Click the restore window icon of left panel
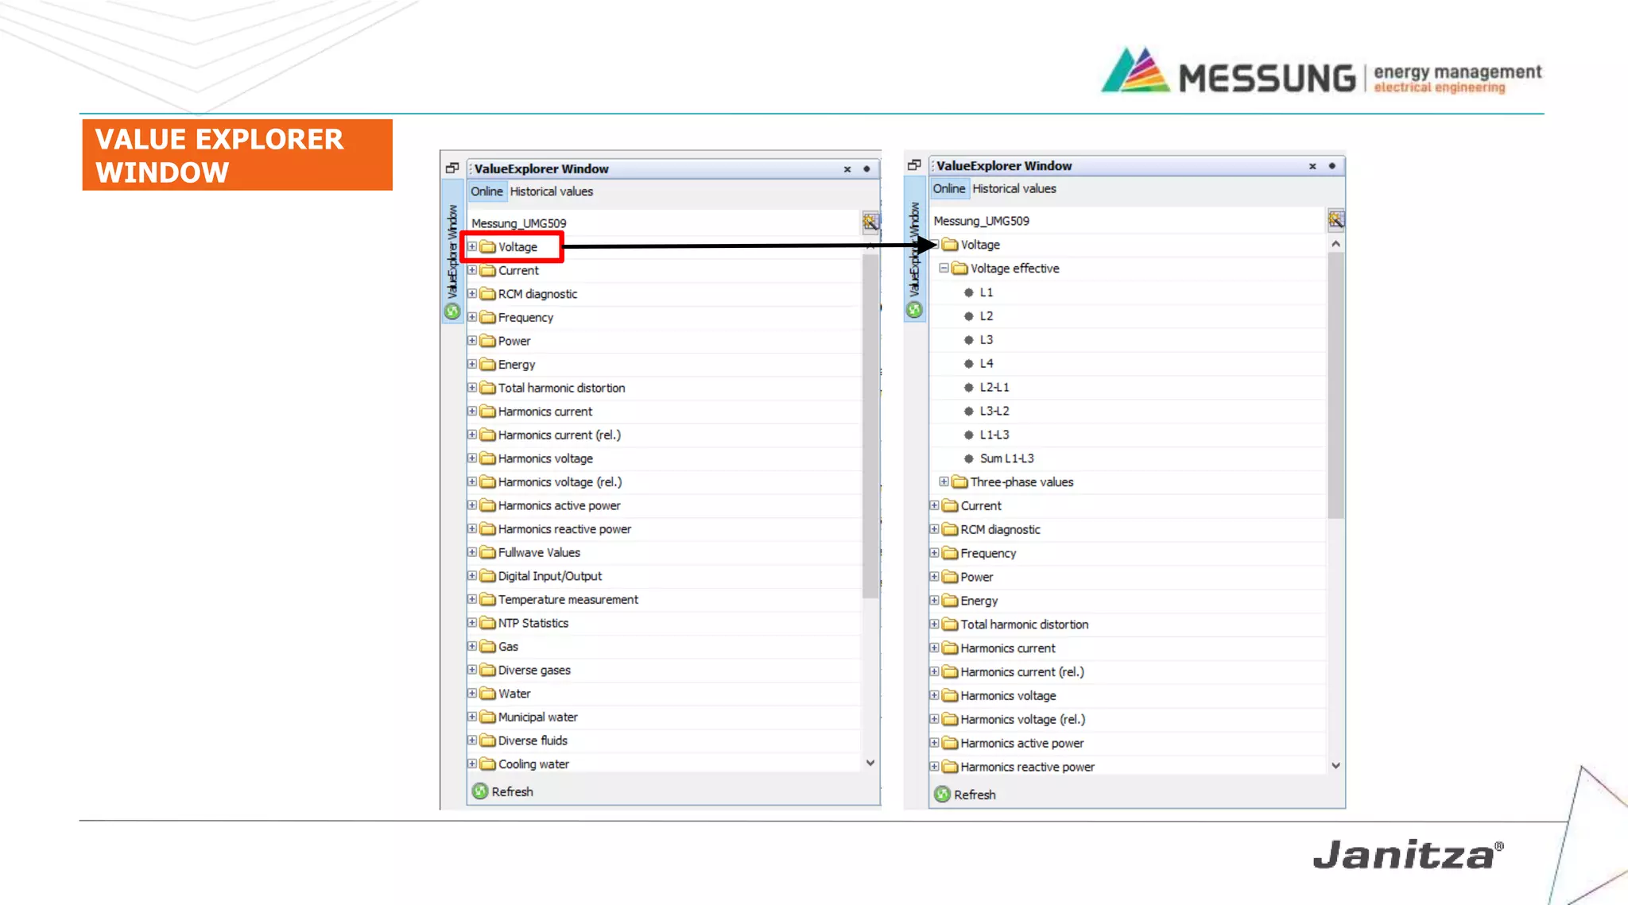1628x905 pixels. 452,168
